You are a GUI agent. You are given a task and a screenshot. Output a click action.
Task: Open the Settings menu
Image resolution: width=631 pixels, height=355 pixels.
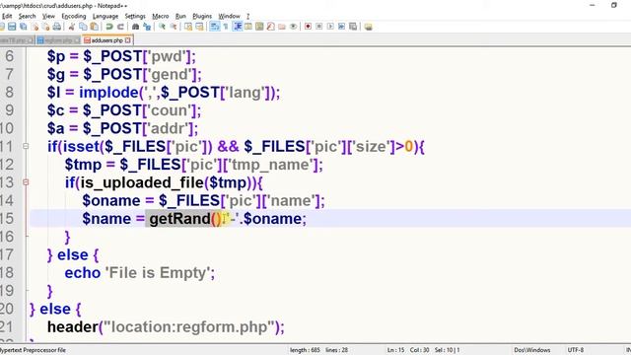[x=135, y=16]
